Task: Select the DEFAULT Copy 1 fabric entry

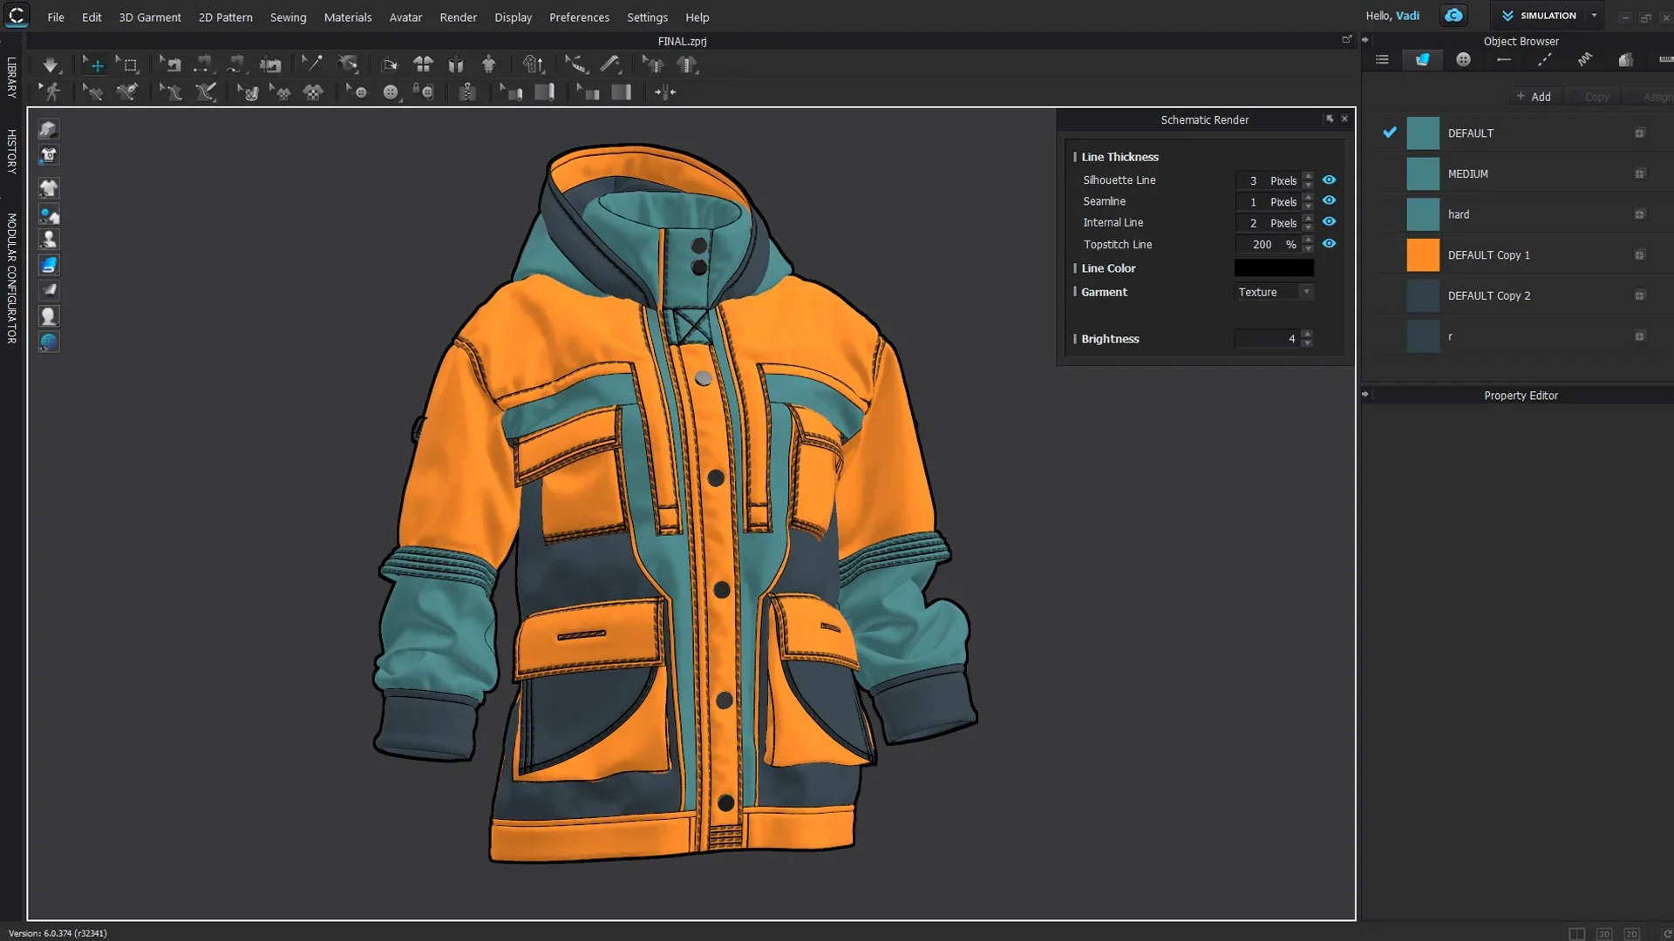Action: [x=1489, y=254]
